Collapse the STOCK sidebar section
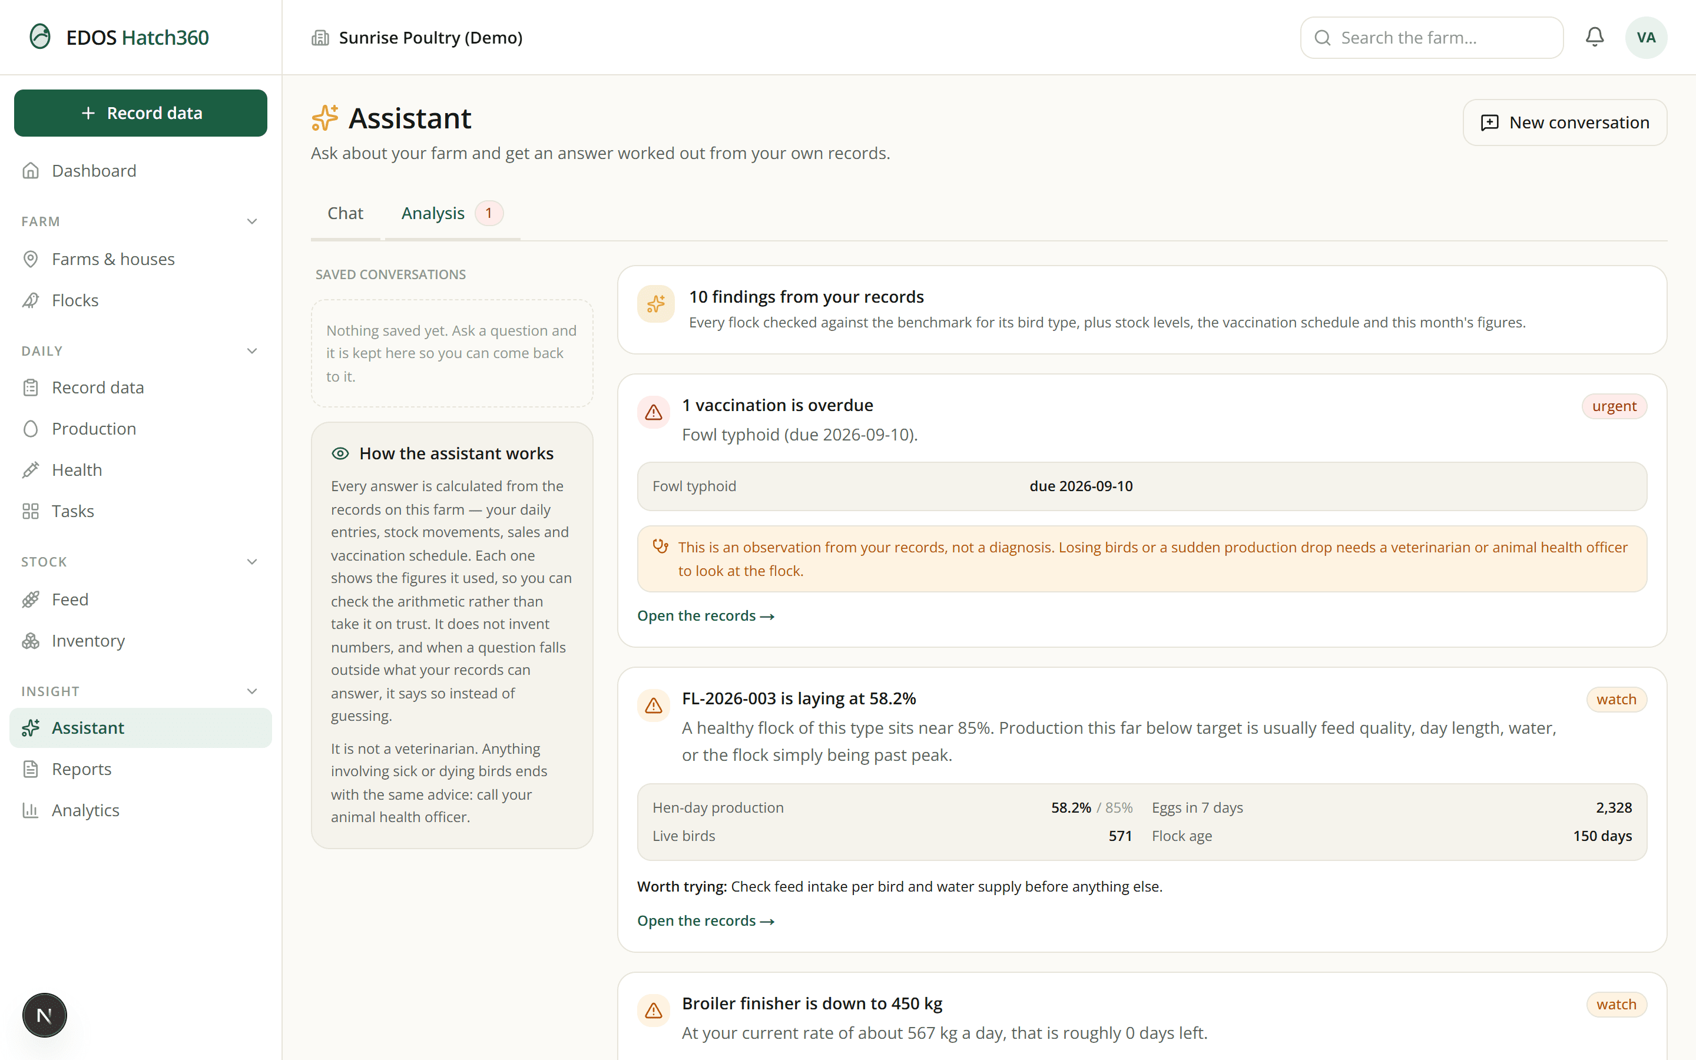Image resolution: width=1696 pixels, height=1060 pixels. pos(252,562)
